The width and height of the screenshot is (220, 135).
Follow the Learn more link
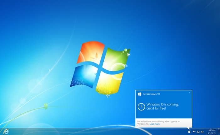[155, 124]
